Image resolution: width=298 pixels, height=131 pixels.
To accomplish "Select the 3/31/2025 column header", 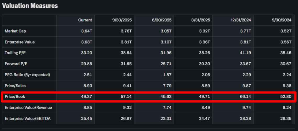I will [x=200, y=20].
